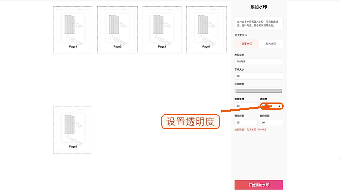Switch to the 图片水印 tab
Viewport: 340px width, 191px height.
pos(271,44)
